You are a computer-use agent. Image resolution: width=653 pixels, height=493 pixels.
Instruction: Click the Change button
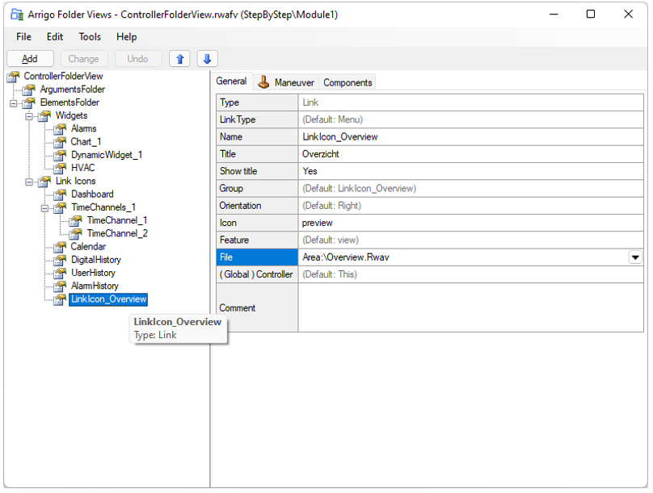coord(84,59)
